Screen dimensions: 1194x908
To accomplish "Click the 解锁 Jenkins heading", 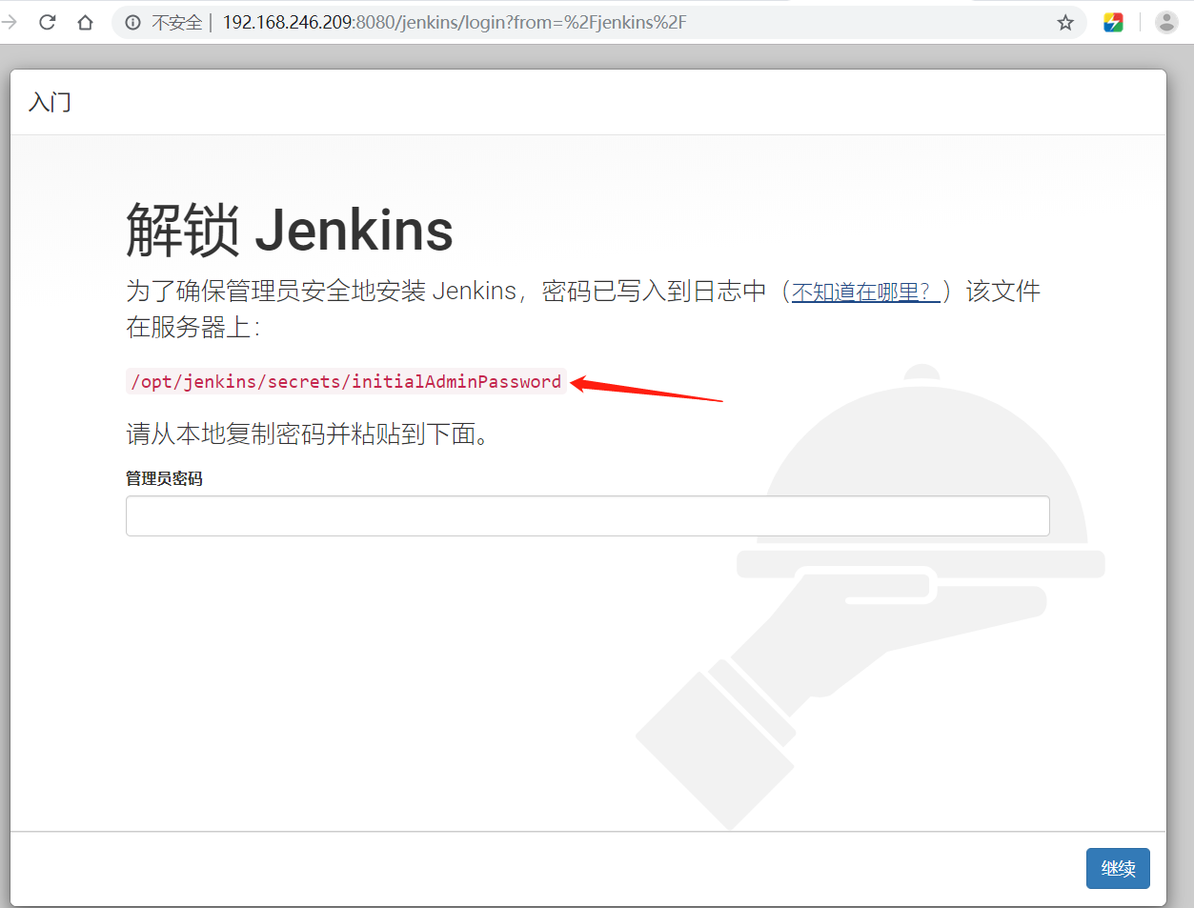I will point(290,230).
